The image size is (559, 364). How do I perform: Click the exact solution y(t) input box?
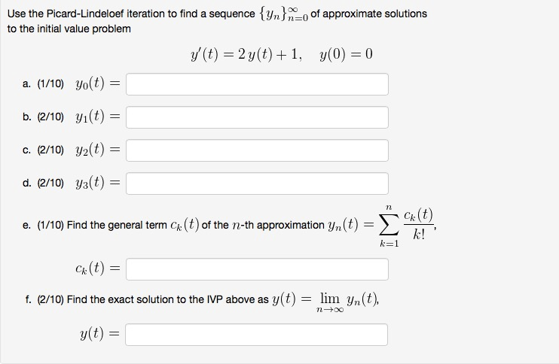tap(256, 335)
